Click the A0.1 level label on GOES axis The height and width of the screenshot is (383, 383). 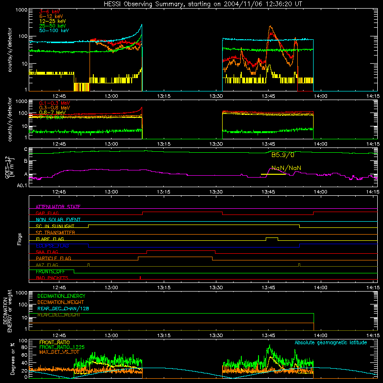[x=22, y=186]
